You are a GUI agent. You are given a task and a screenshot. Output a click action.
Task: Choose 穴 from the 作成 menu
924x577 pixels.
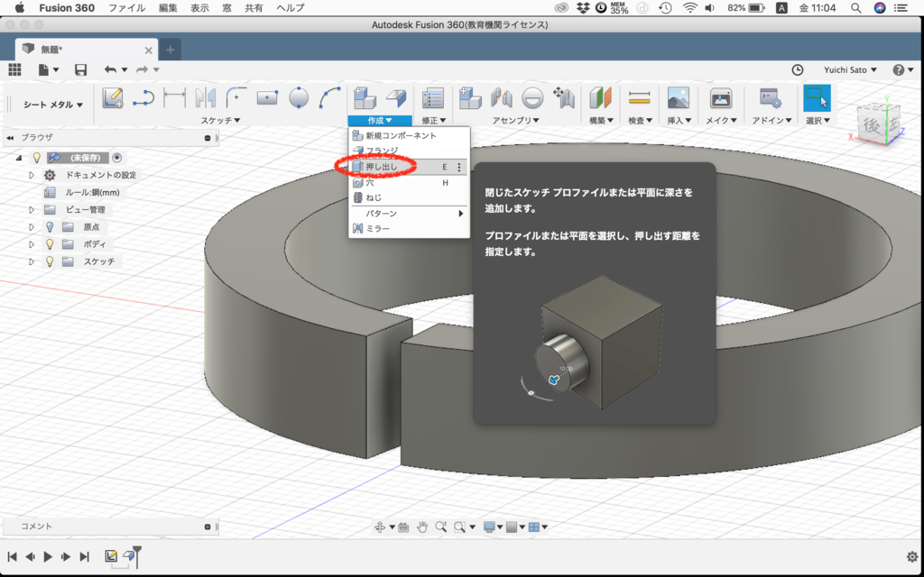pos(409,183)
